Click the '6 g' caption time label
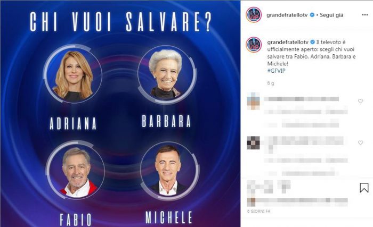The image size is (373, 227). coord(271,83)
